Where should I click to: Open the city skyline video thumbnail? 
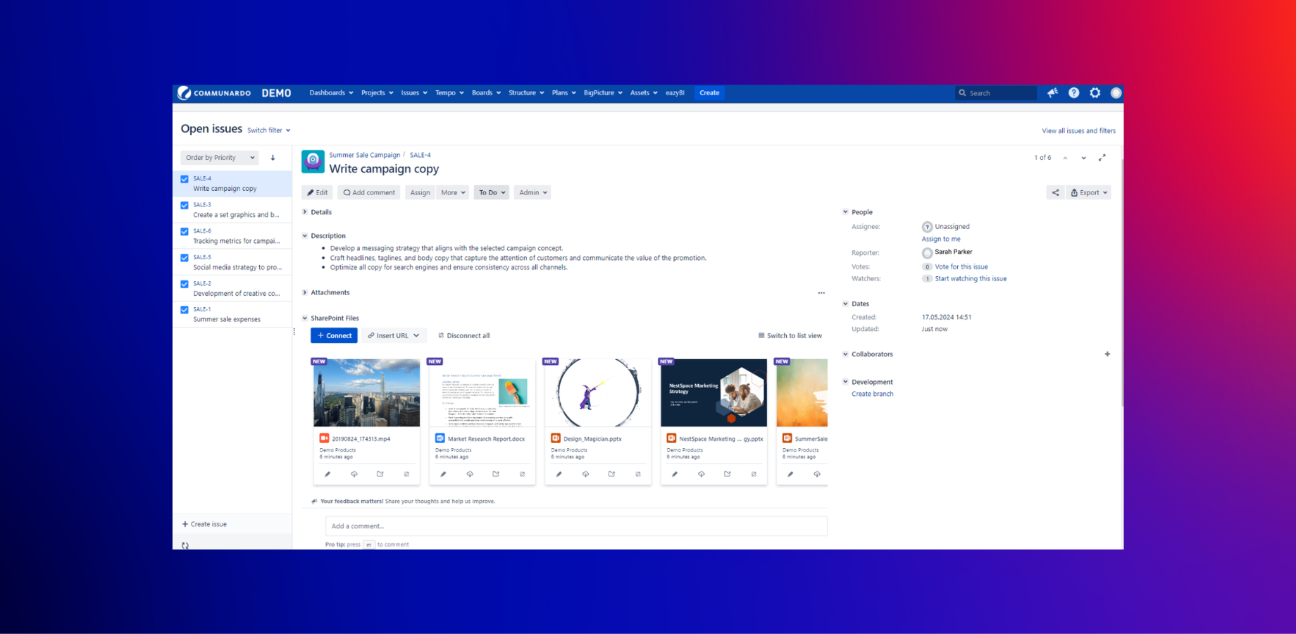[366, 393]
